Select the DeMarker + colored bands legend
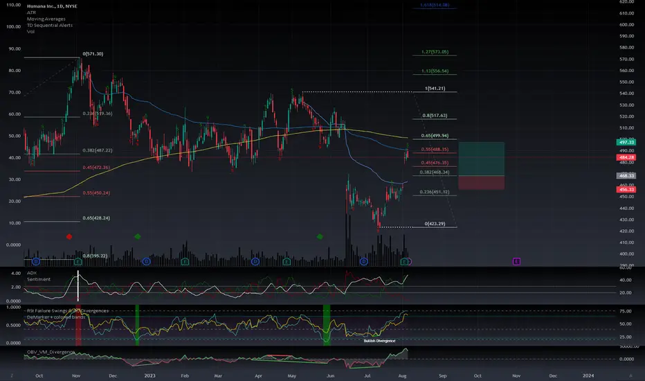Image resolution: width=645 pixels, height=381 pixels. [x=56, y=317]
